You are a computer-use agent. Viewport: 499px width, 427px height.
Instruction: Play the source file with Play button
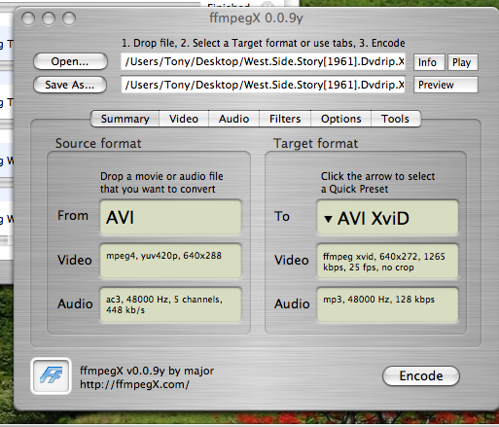463,62
